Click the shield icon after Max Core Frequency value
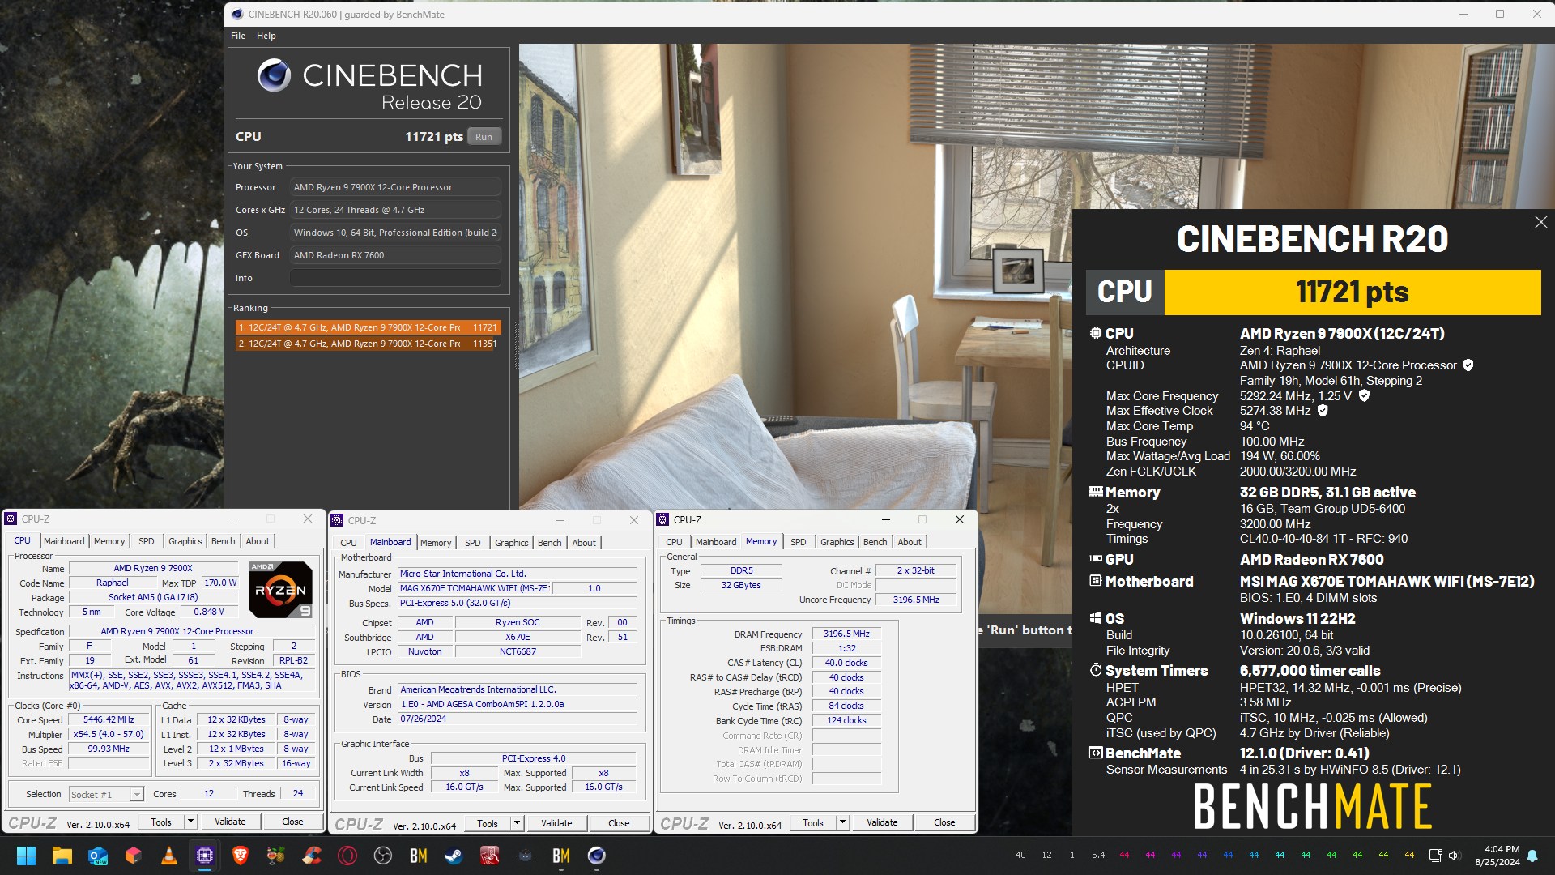Image resolution: width=1555 pixels, height=875 pixels. [x=1364, y=396]
